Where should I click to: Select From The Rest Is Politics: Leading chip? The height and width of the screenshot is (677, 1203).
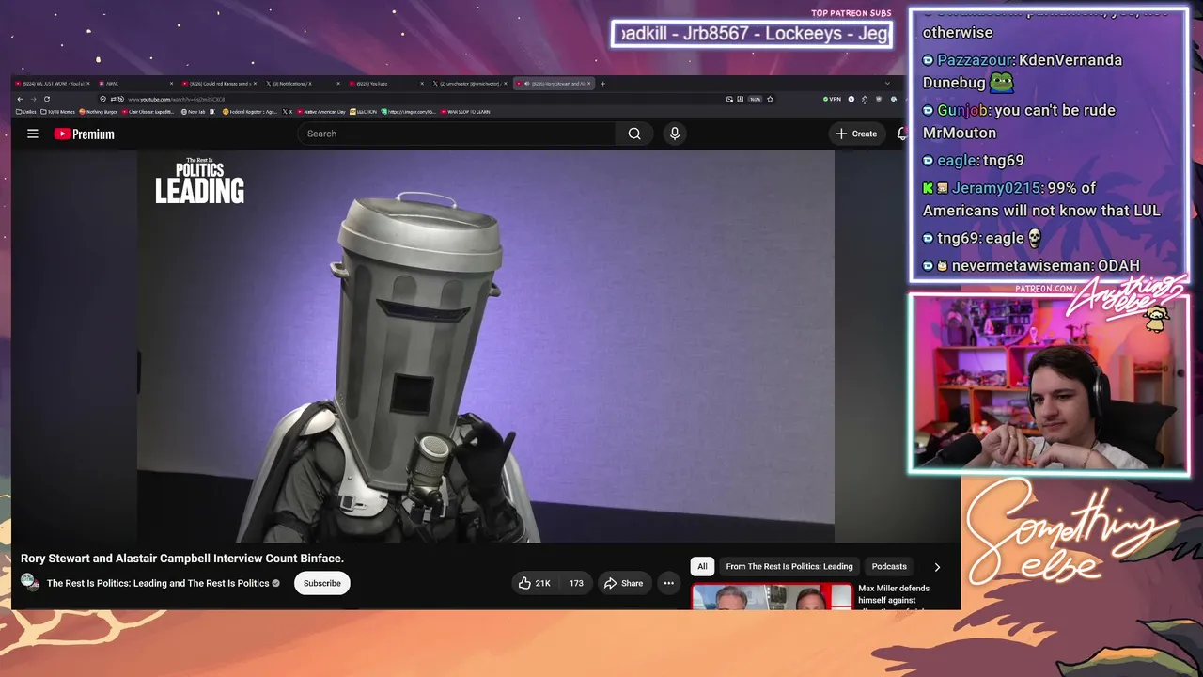pyautogui.click(x=789, y=566)
